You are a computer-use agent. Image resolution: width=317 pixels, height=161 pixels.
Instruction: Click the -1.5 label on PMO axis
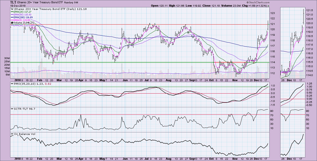(x=273, y=105)
